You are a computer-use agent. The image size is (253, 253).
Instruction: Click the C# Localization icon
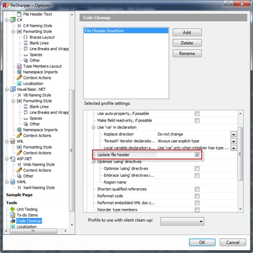pyautogui.click(x=19, y=84)
